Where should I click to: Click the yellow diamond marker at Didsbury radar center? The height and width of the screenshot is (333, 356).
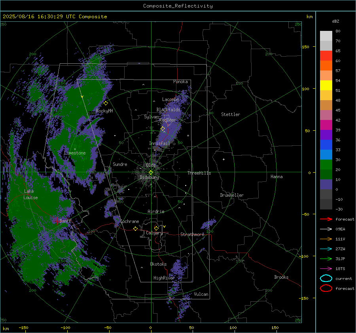point(151,173)
